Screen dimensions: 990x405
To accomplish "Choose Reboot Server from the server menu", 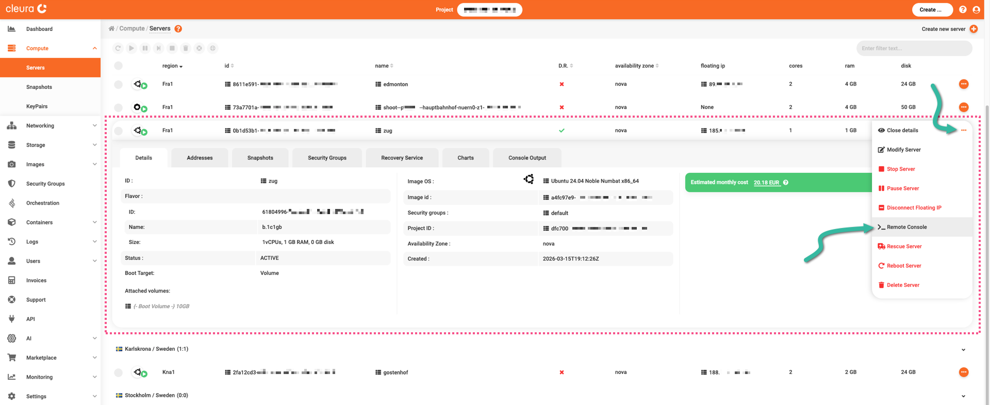I will coord(922,266).
